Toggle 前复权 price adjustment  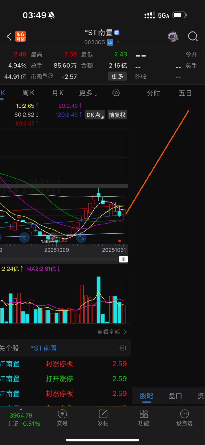point(117,115)
